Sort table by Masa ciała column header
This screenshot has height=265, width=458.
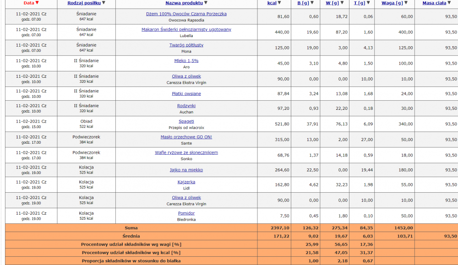coord(434,3)
